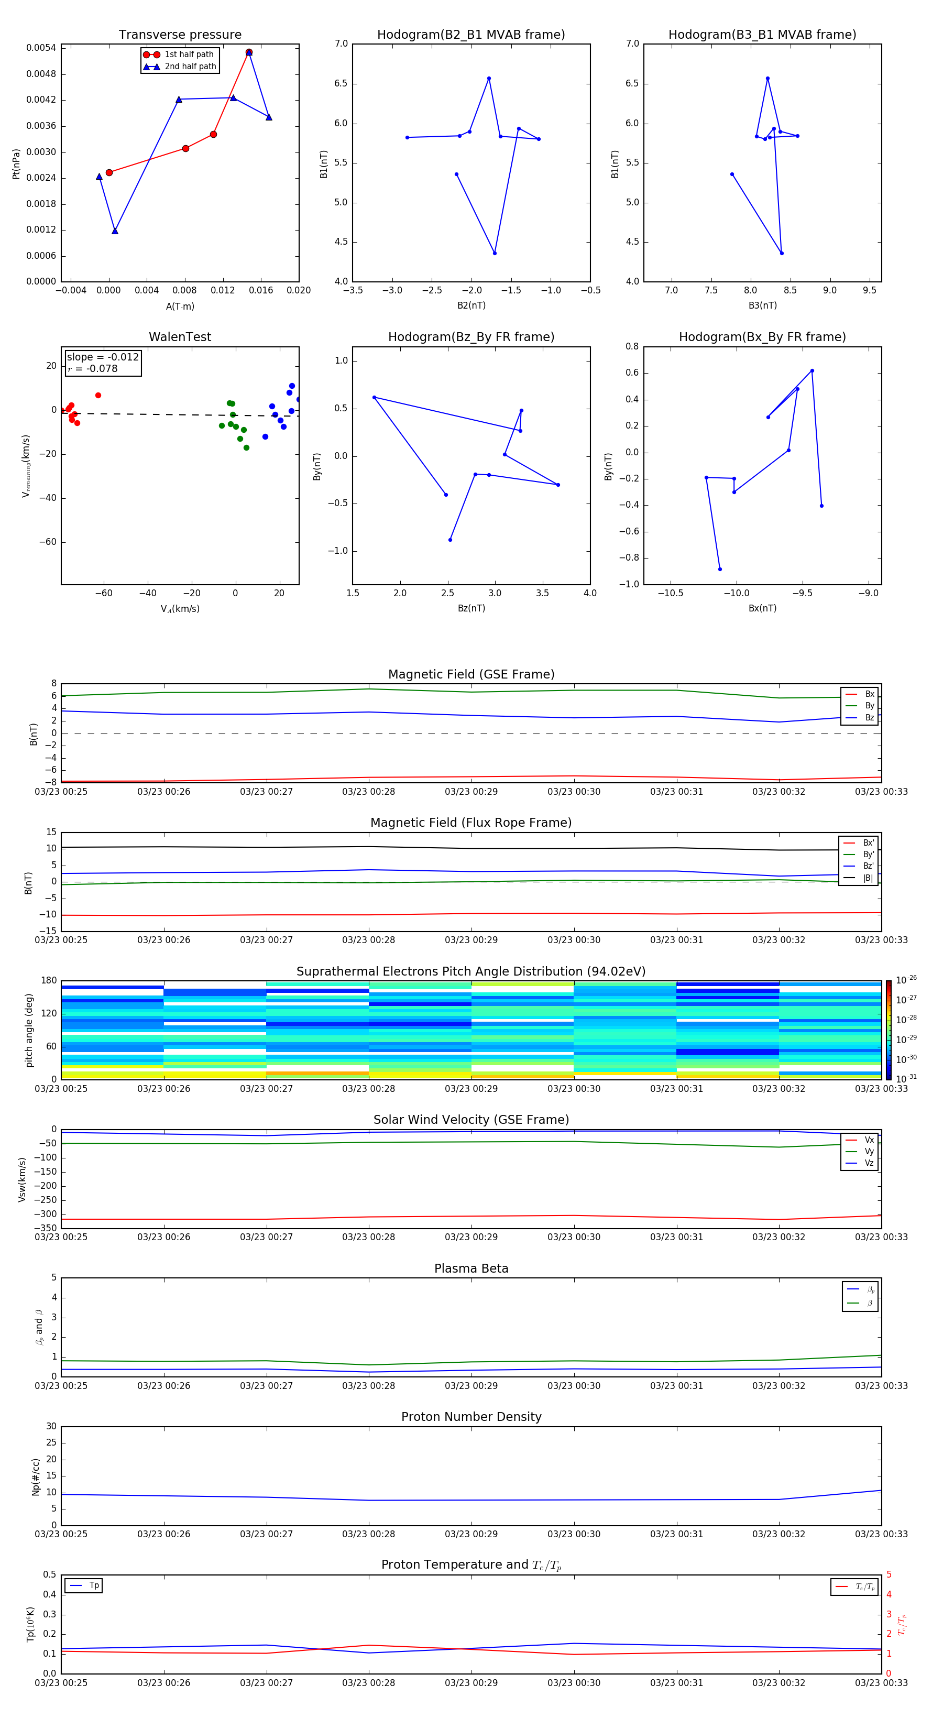The height and width of the screenshot is (1729, 943).
Task: Click the 'Vy' legend entry in velocity plot
Action: (x=860, y=1151)
